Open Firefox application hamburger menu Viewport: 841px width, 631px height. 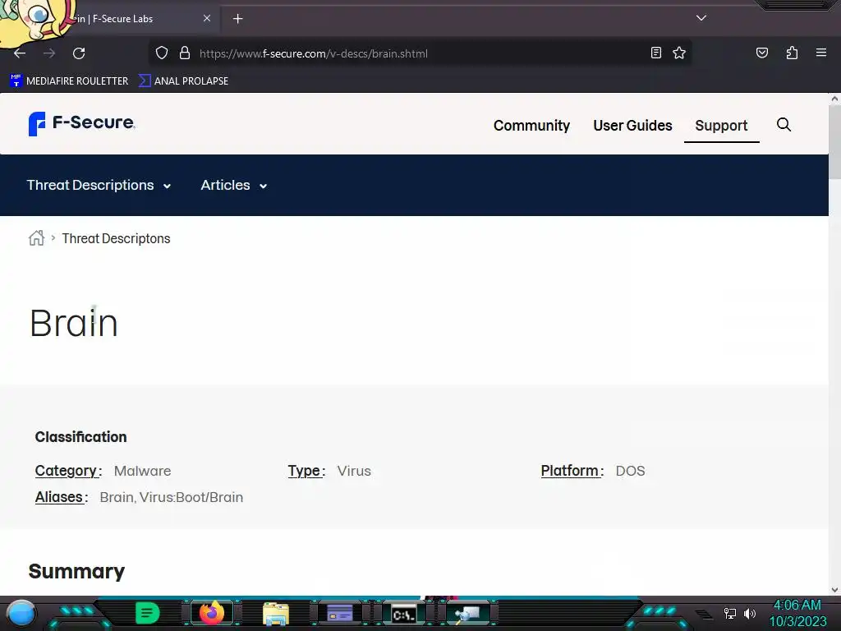coord(820,53)
